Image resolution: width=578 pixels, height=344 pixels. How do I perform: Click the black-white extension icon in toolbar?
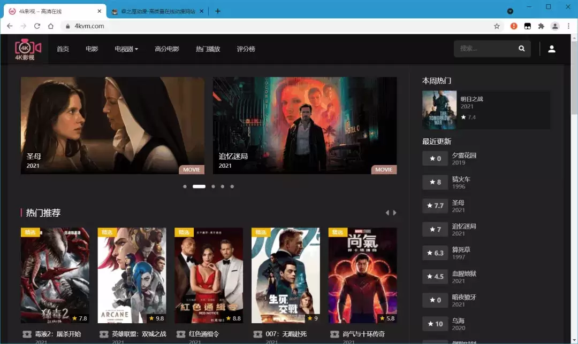528,26
